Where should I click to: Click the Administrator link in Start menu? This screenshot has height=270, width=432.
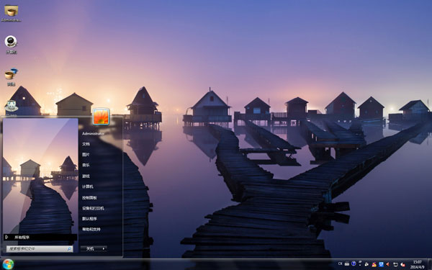point(93,133)
